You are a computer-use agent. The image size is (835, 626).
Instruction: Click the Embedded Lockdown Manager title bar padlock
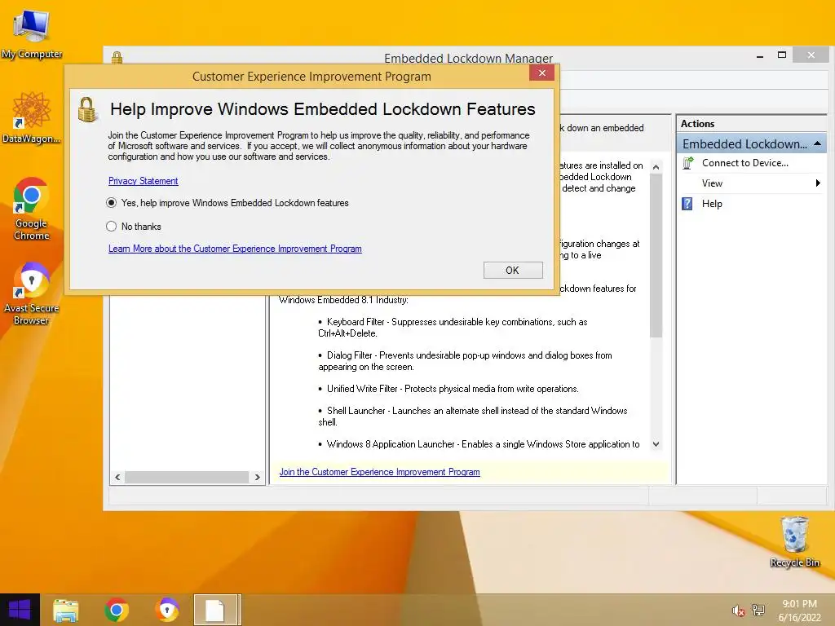click(x=117, y=57)
